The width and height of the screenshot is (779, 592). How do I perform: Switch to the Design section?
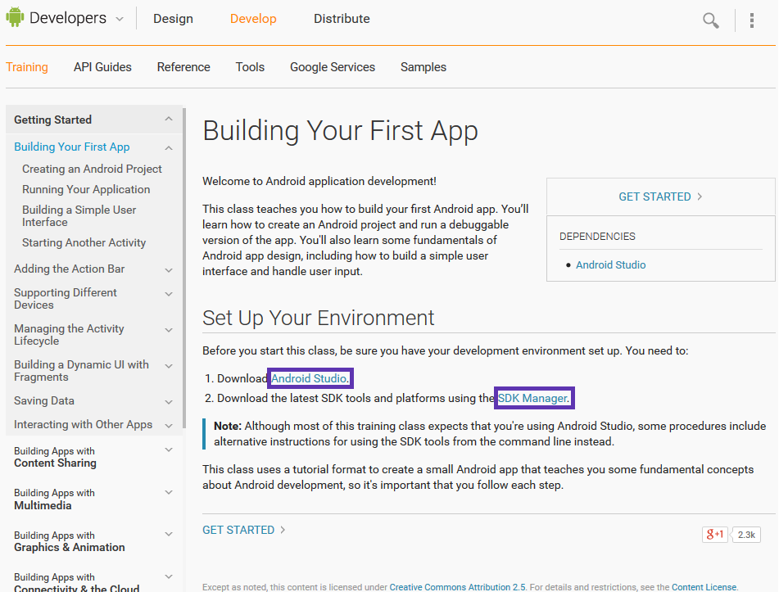tap(172, 18)
